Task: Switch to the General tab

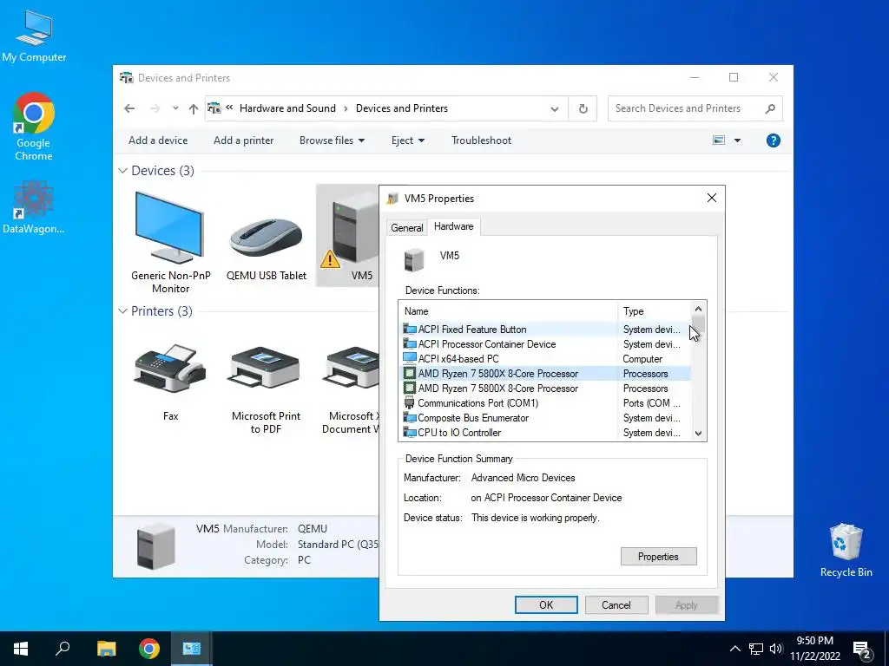Action: tap(406, 228)
